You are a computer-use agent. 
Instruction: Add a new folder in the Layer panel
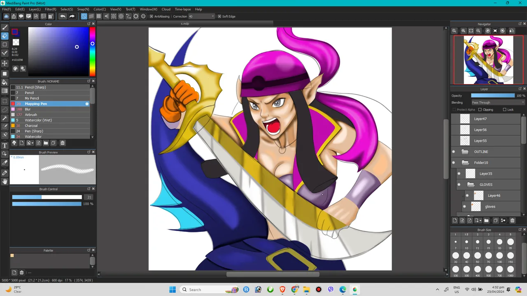click(x=486, y=221)
